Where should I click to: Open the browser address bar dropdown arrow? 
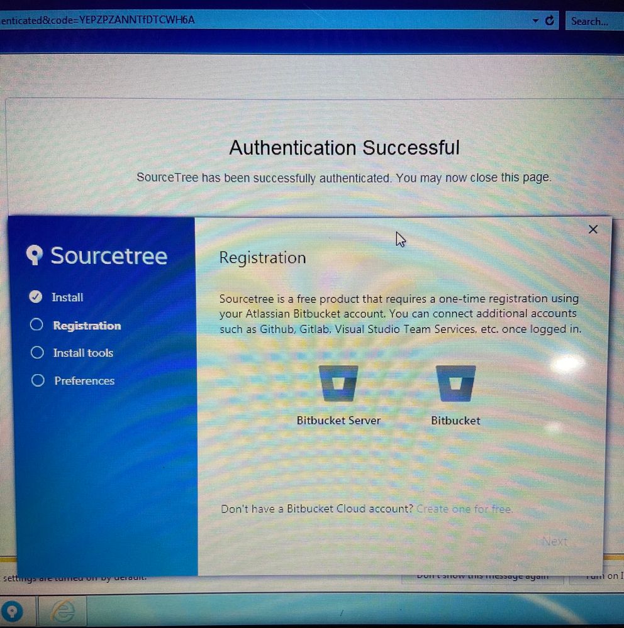point(535,20)
